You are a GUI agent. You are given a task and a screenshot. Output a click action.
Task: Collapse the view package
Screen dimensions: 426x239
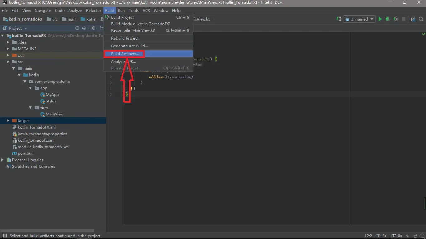(31, 108)
